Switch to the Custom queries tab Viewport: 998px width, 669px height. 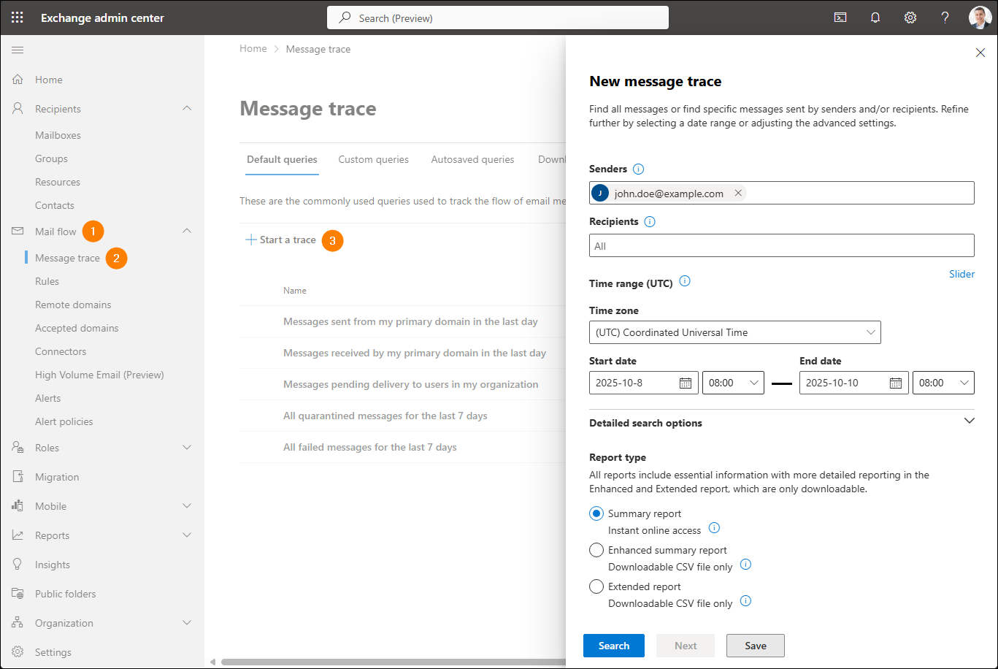(373, 158)
